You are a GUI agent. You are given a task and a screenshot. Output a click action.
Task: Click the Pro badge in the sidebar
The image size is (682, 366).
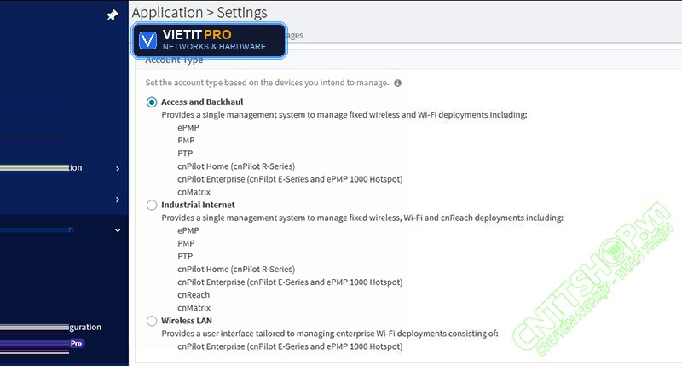76,343
